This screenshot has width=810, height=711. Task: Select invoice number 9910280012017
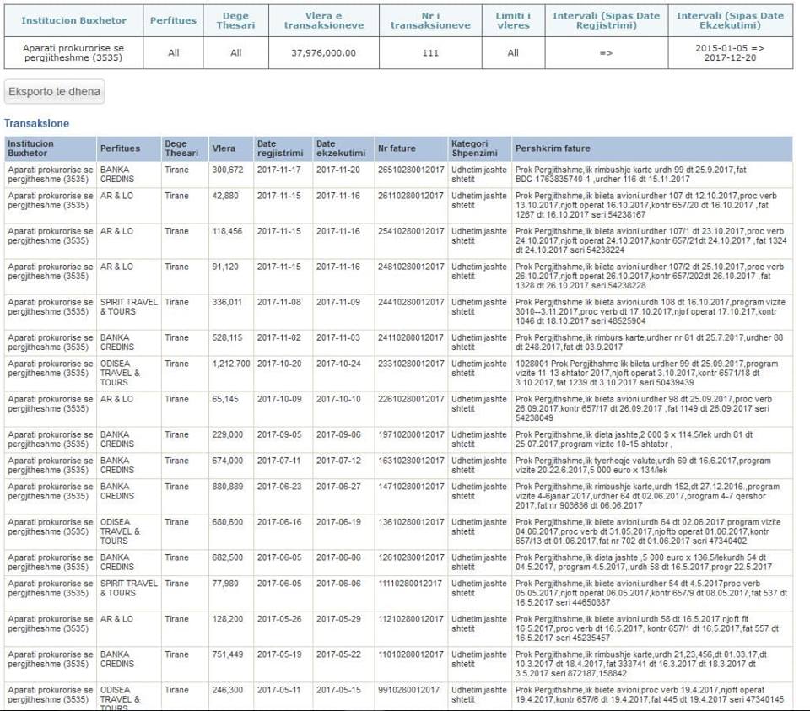(408, 690)
